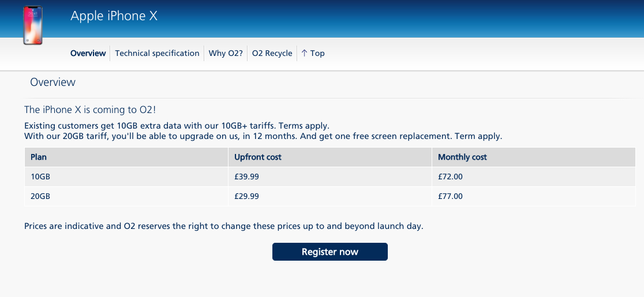
Task: Click the 'iPhone X is coming to O2!' heading
Action: (x=90, y=110)
